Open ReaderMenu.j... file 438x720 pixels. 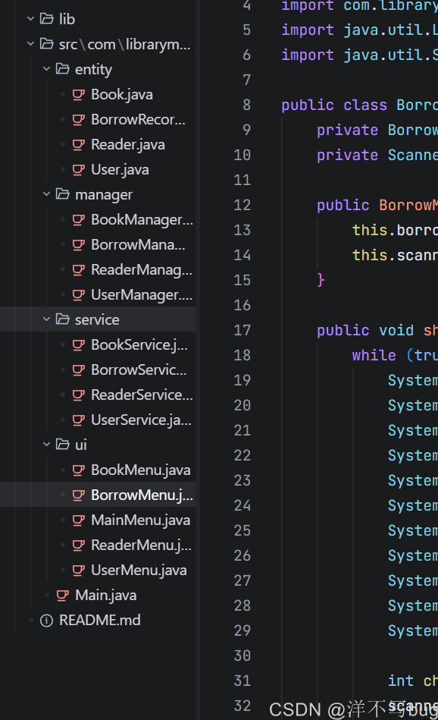141,545
